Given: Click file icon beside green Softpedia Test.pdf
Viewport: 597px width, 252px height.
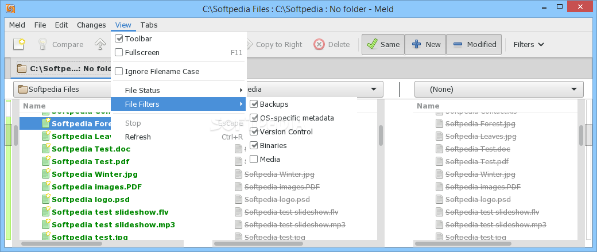Looking at the screenshot, I should (x=46, y=161).
